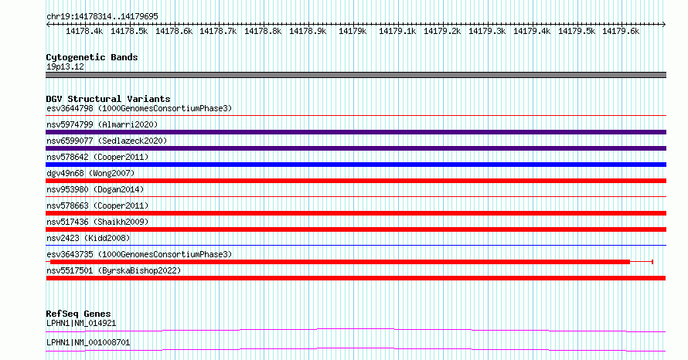
Task: Click the purple nsv5974799 variant bar
Action: 356,132
